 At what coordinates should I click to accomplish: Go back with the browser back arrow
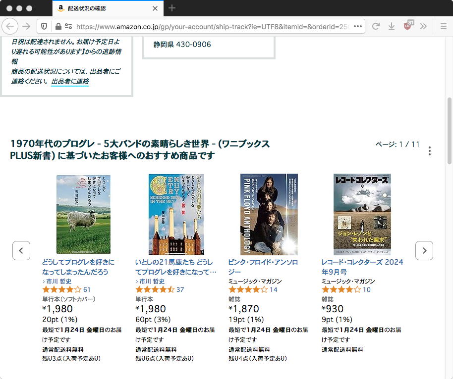coord(10,27)
